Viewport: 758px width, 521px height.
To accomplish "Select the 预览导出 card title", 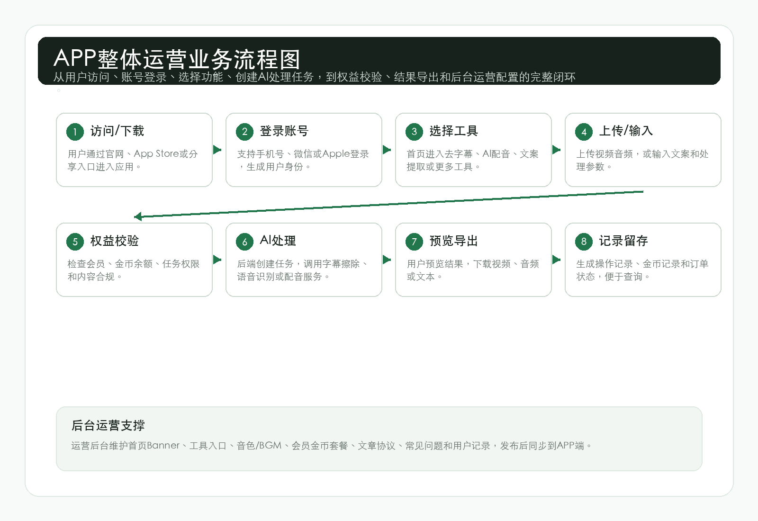I will pos(453,241).
